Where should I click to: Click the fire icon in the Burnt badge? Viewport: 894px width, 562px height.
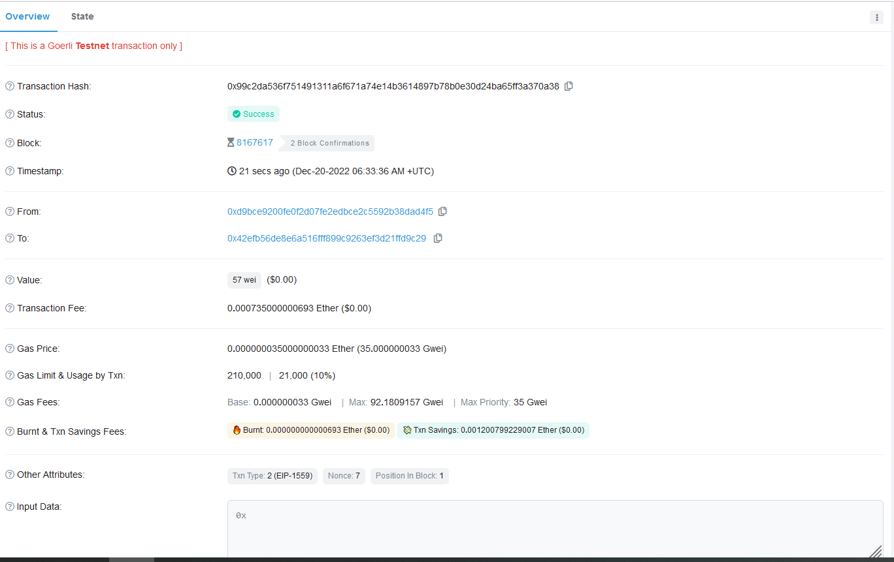(x=236, y=430)
